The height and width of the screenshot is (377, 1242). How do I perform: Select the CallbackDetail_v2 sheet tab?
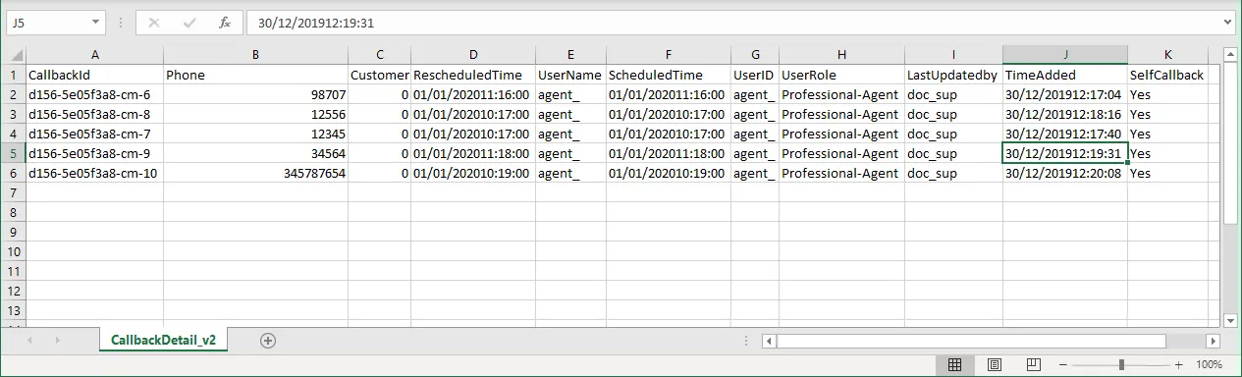coord(164,340)
